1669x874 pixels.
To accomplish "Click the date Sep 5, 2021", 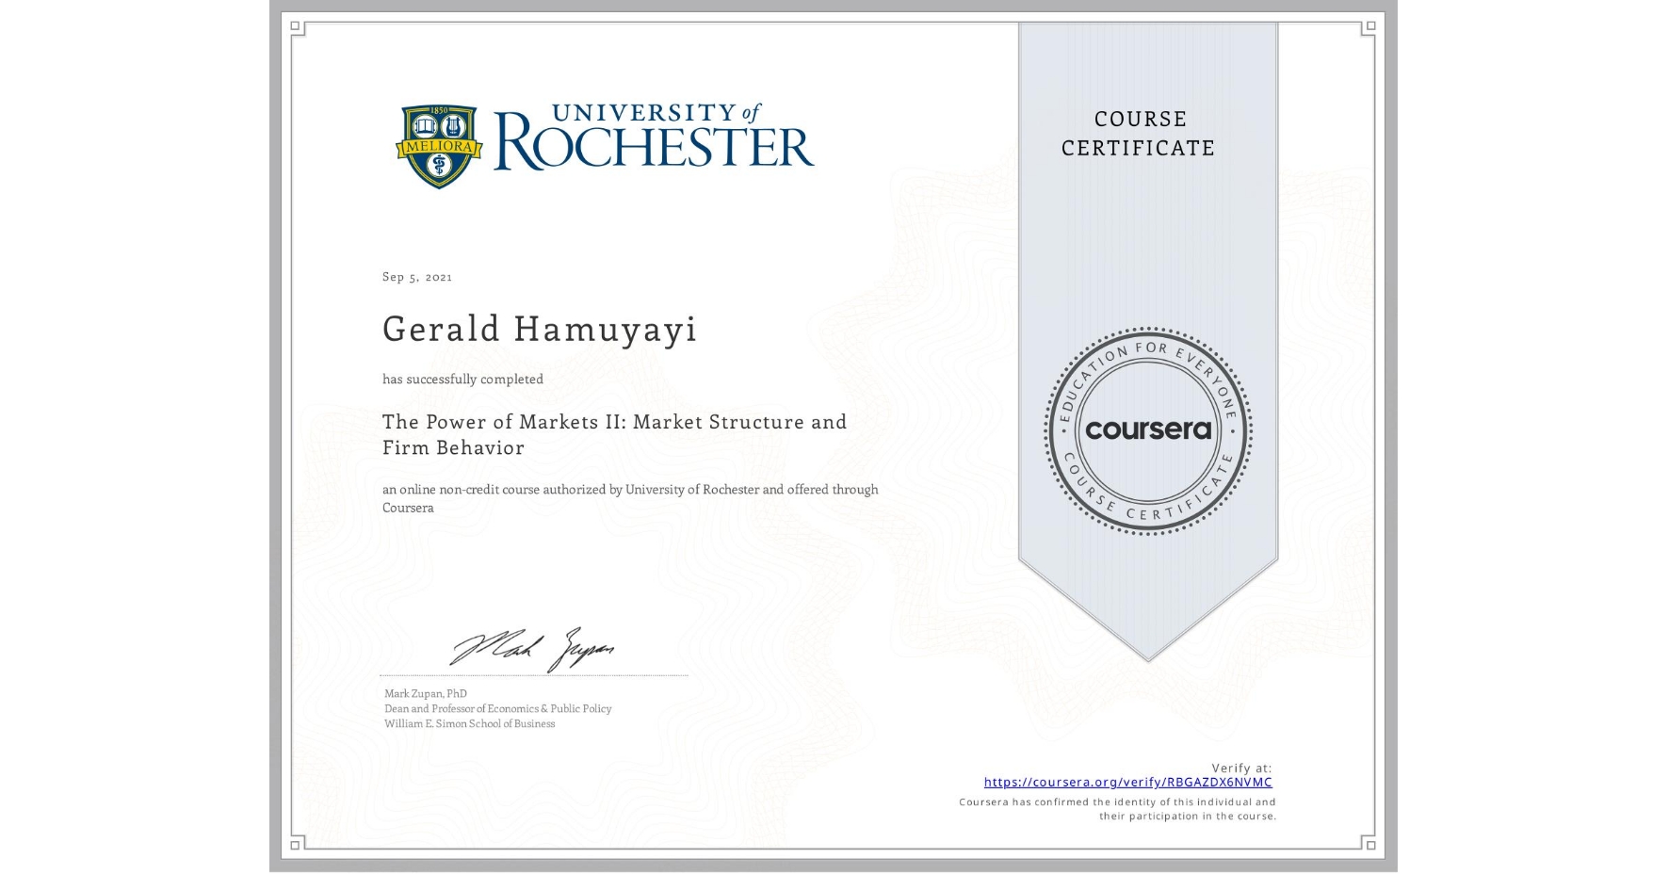I will 416,277.
